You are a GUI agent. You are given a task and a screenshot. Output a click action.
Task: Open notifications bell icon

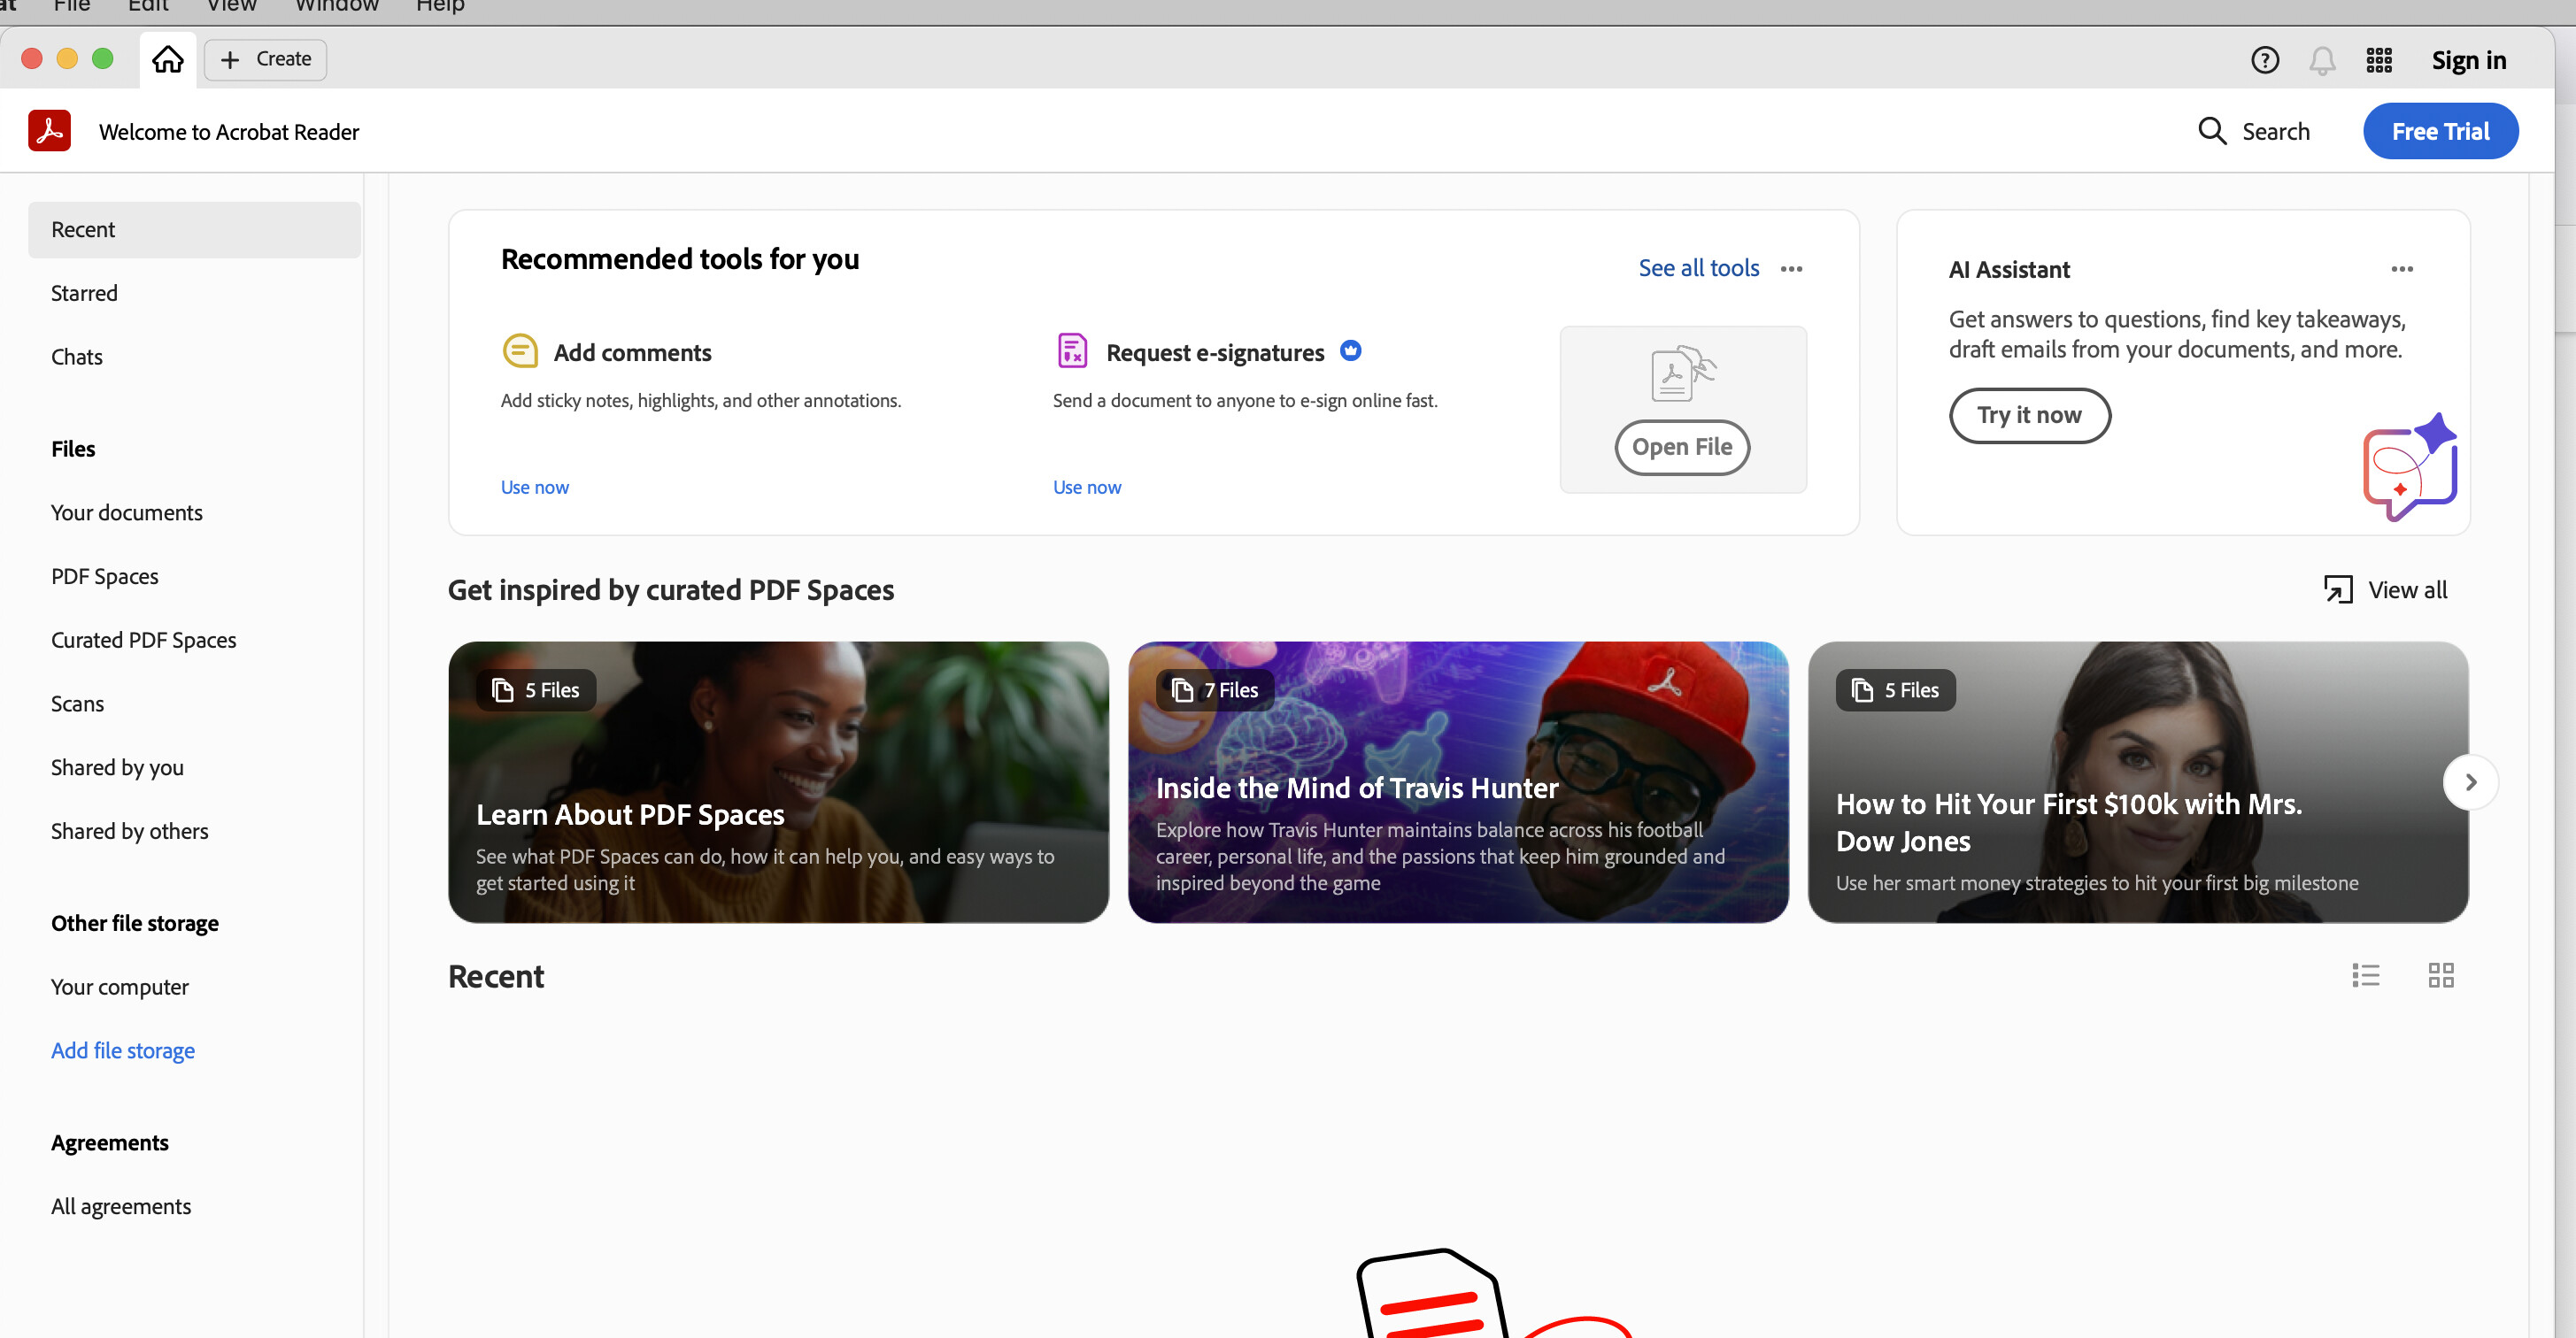pyautogui.click(x=2321, y=61)
